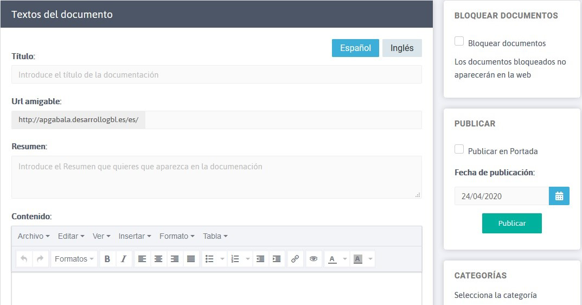
Task: Apply text color with the A icon
Action: click(332, 259)
